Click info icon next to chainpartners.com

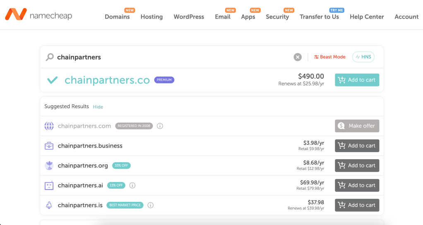160,126
